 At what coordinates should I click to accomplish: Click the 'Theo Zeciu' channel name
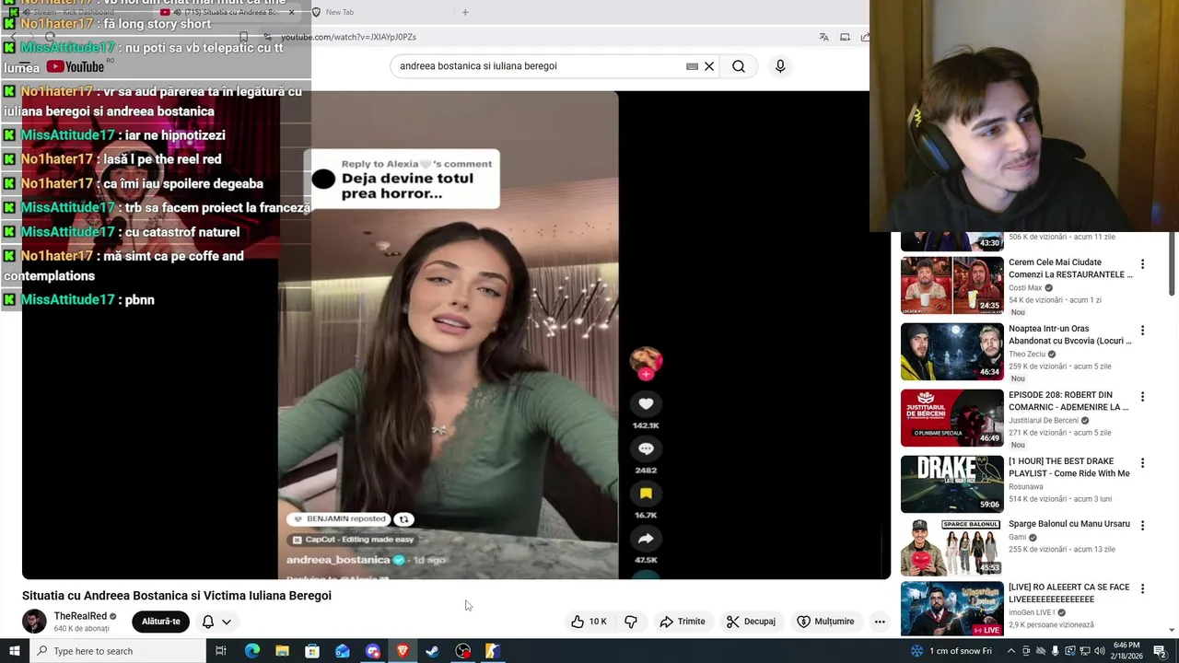(1027, 355)
